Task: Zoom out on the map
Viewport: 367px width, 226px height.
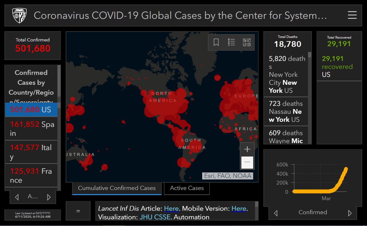Action: pos(247,162)
